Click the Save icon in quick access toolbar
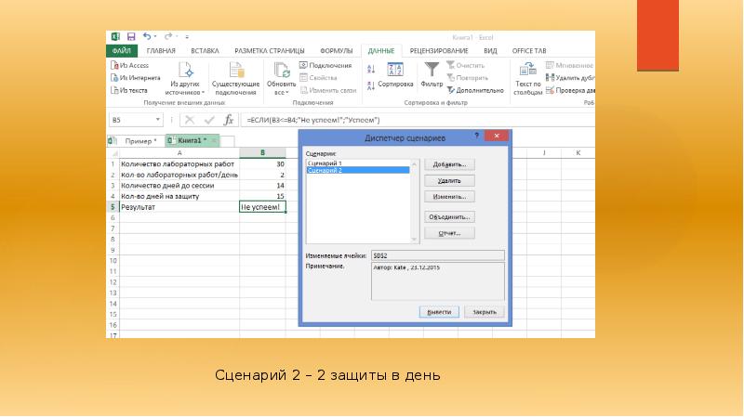 [131, 36]
